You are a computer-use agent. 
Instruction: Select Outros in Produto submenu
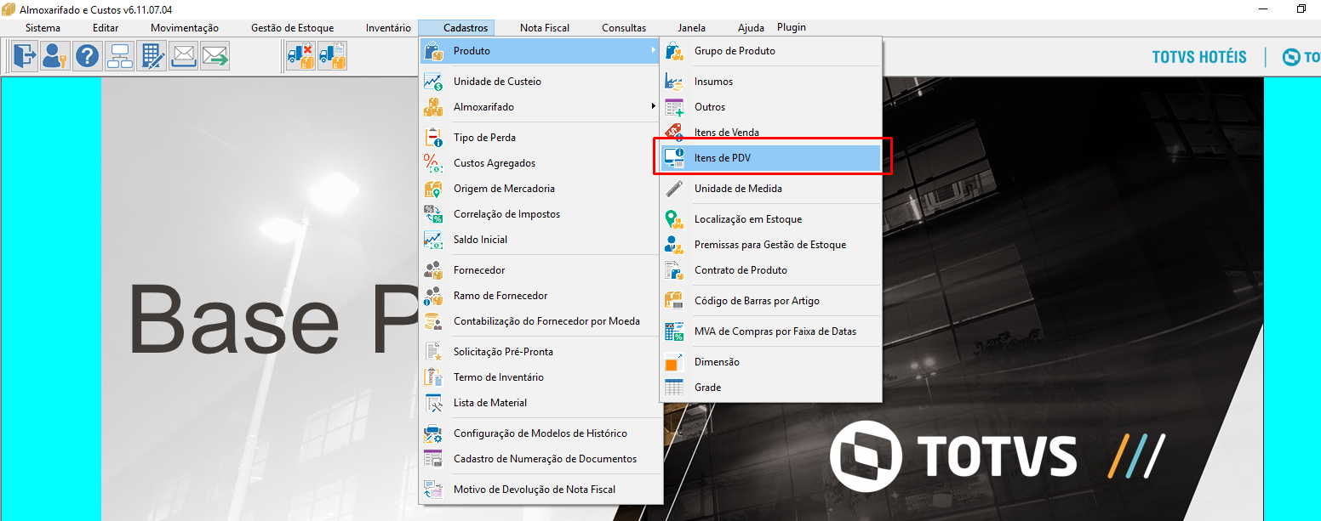771,107
